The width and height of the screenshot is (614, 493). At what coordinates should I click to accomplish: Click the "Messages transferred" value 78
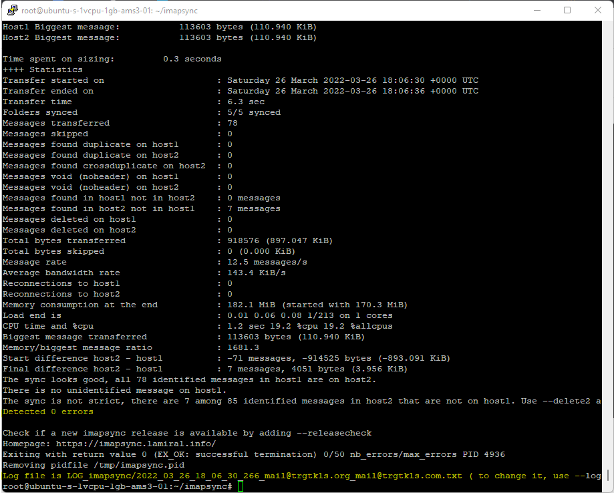coord(233,123)
